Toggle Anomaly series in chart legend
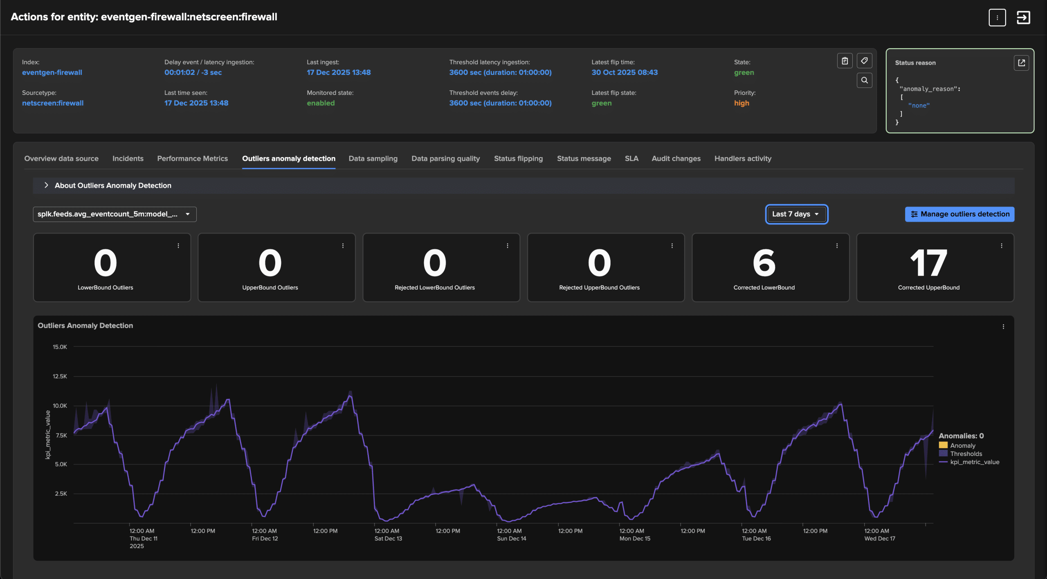The width and height of the screenshot is (1047, 579). pos(962,446)
